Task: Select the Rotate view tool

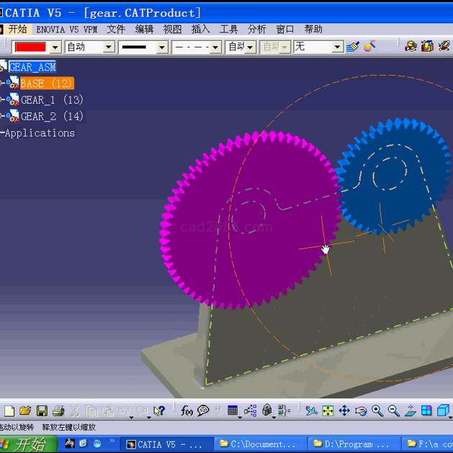Action: [x=361, y=411]
